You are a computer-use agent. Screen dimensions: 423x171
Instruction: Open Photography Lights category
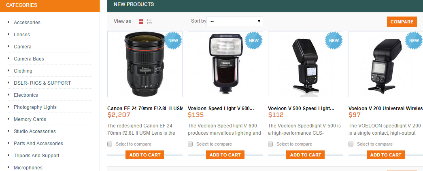tap(35, 107)
